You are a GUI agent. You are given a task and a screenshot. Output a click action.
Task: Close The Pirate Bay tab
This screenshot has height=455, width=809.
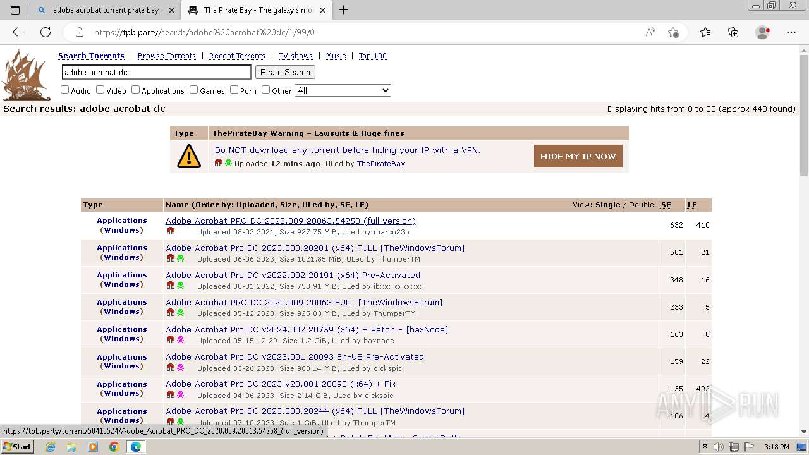tap(322, 10)
